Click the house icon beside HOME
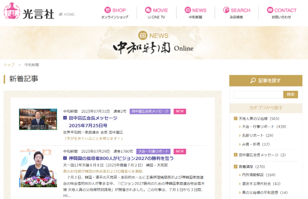The image size is (308, 199). [x=61, y=14]
